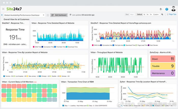Open the user profile avatar
Screen dimensions: 178x109
173,9
